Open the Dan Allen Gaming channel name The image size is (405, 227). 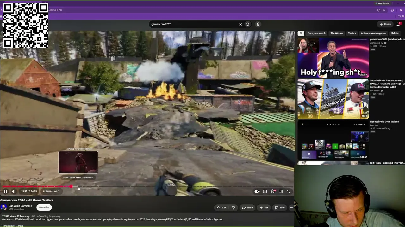pyautogui.click(x=19, y=206)
